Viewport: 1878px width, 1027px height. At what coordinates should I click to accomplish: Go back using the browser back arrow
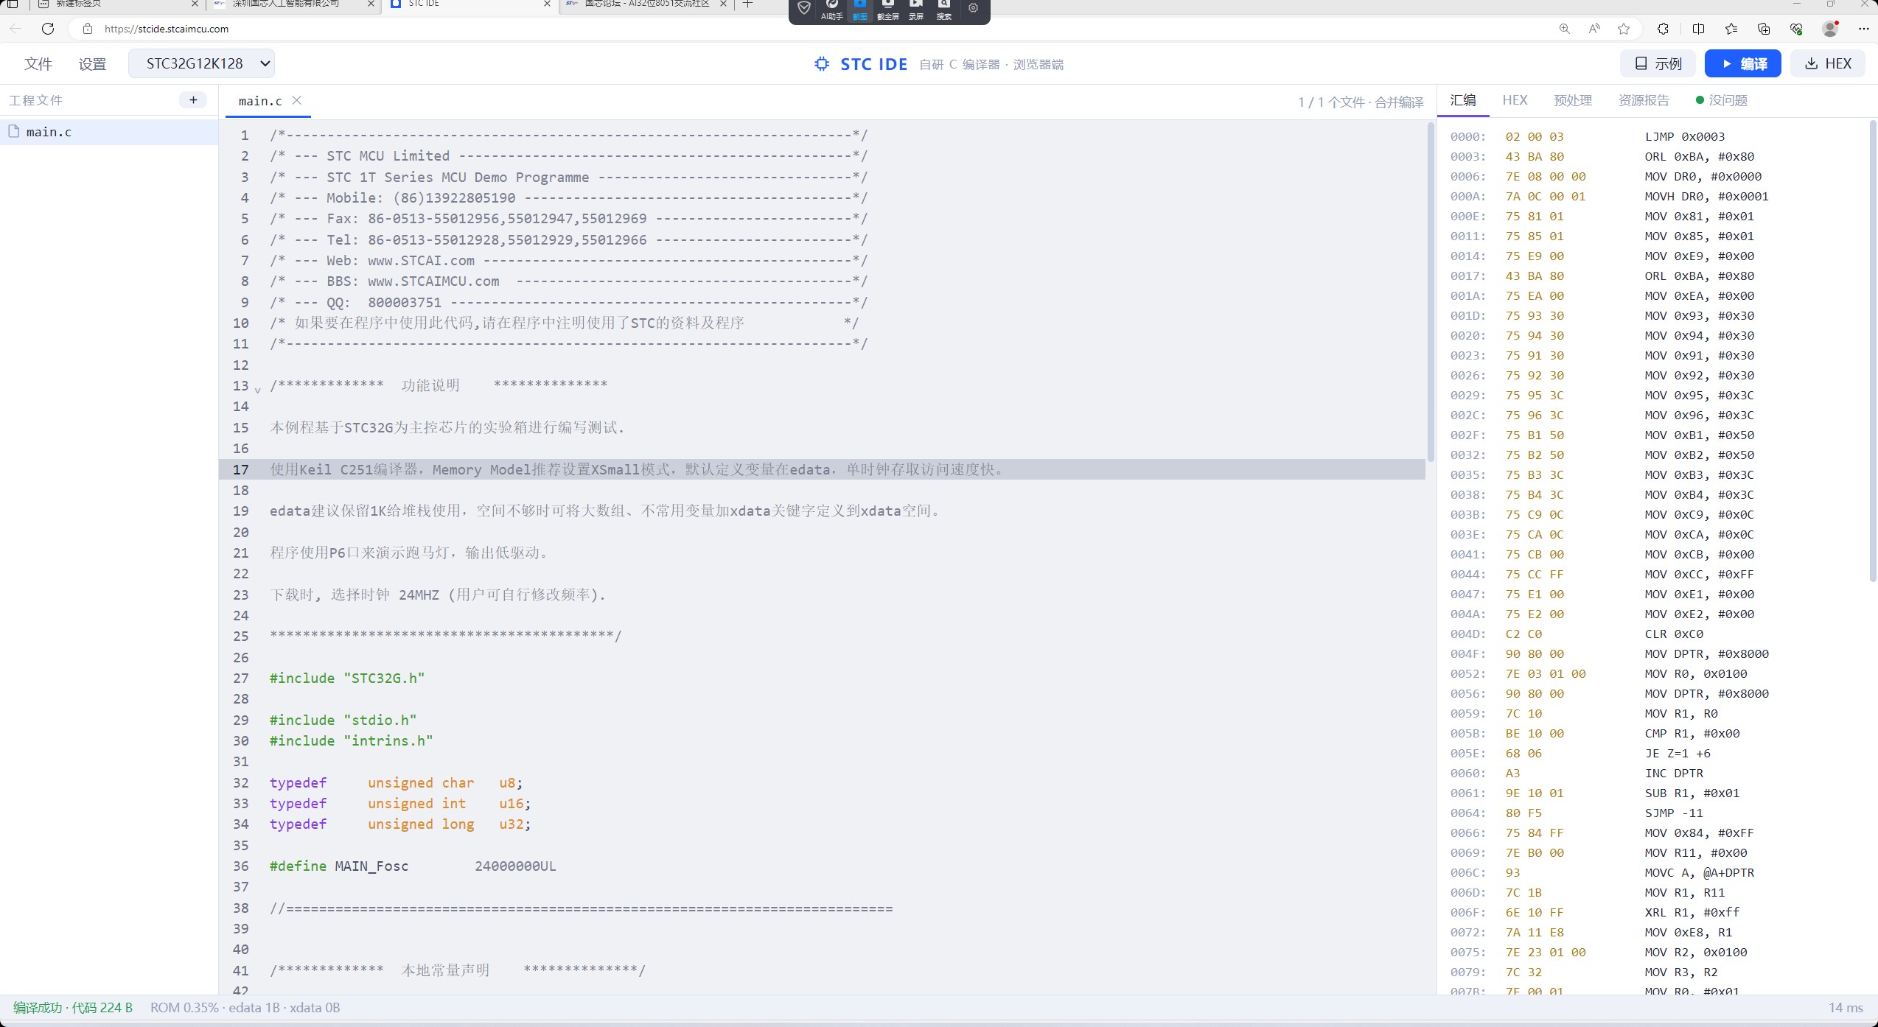(15, 29)
